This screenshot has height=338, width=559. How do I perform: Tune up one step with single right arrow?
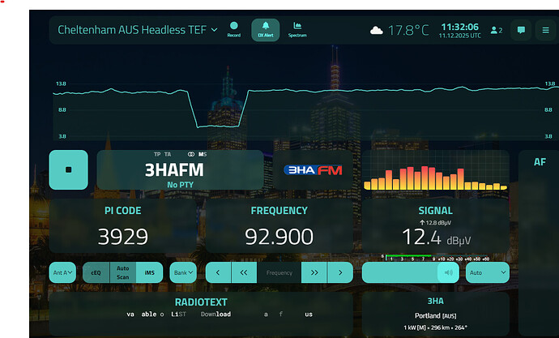coord(340,273)
